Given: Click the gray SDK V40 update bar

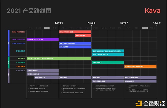Looking at the screenshot, I should click(140, 81).
